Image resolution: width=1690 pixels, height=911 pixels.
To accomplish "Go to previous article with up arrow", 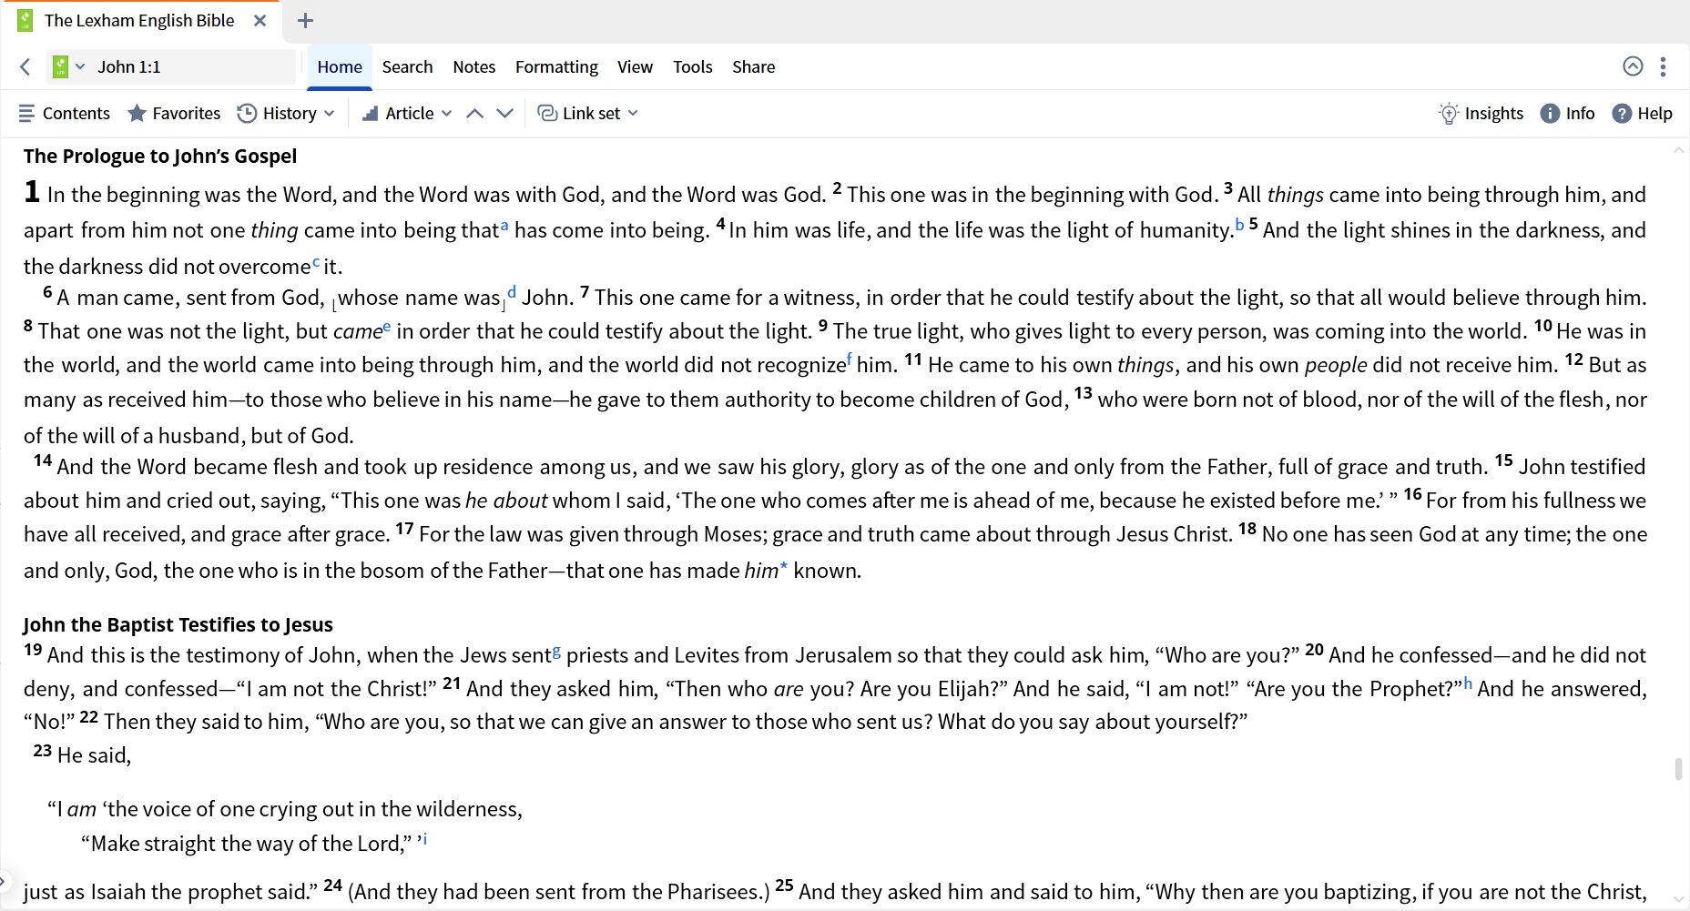I will (x=474, y=113).
